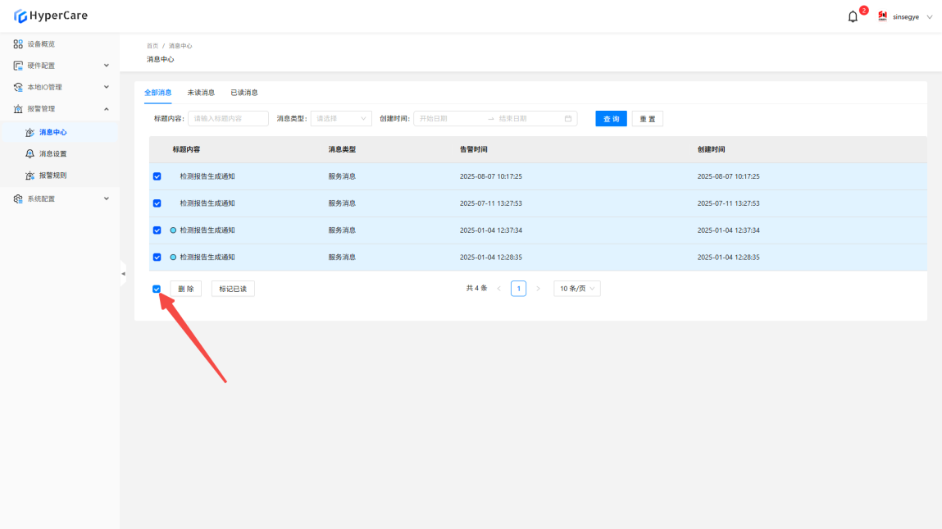The image size is (942, 529).
Task: Click the calendar icon in date field
Action: pyautogui.click(x=568, y=119)
